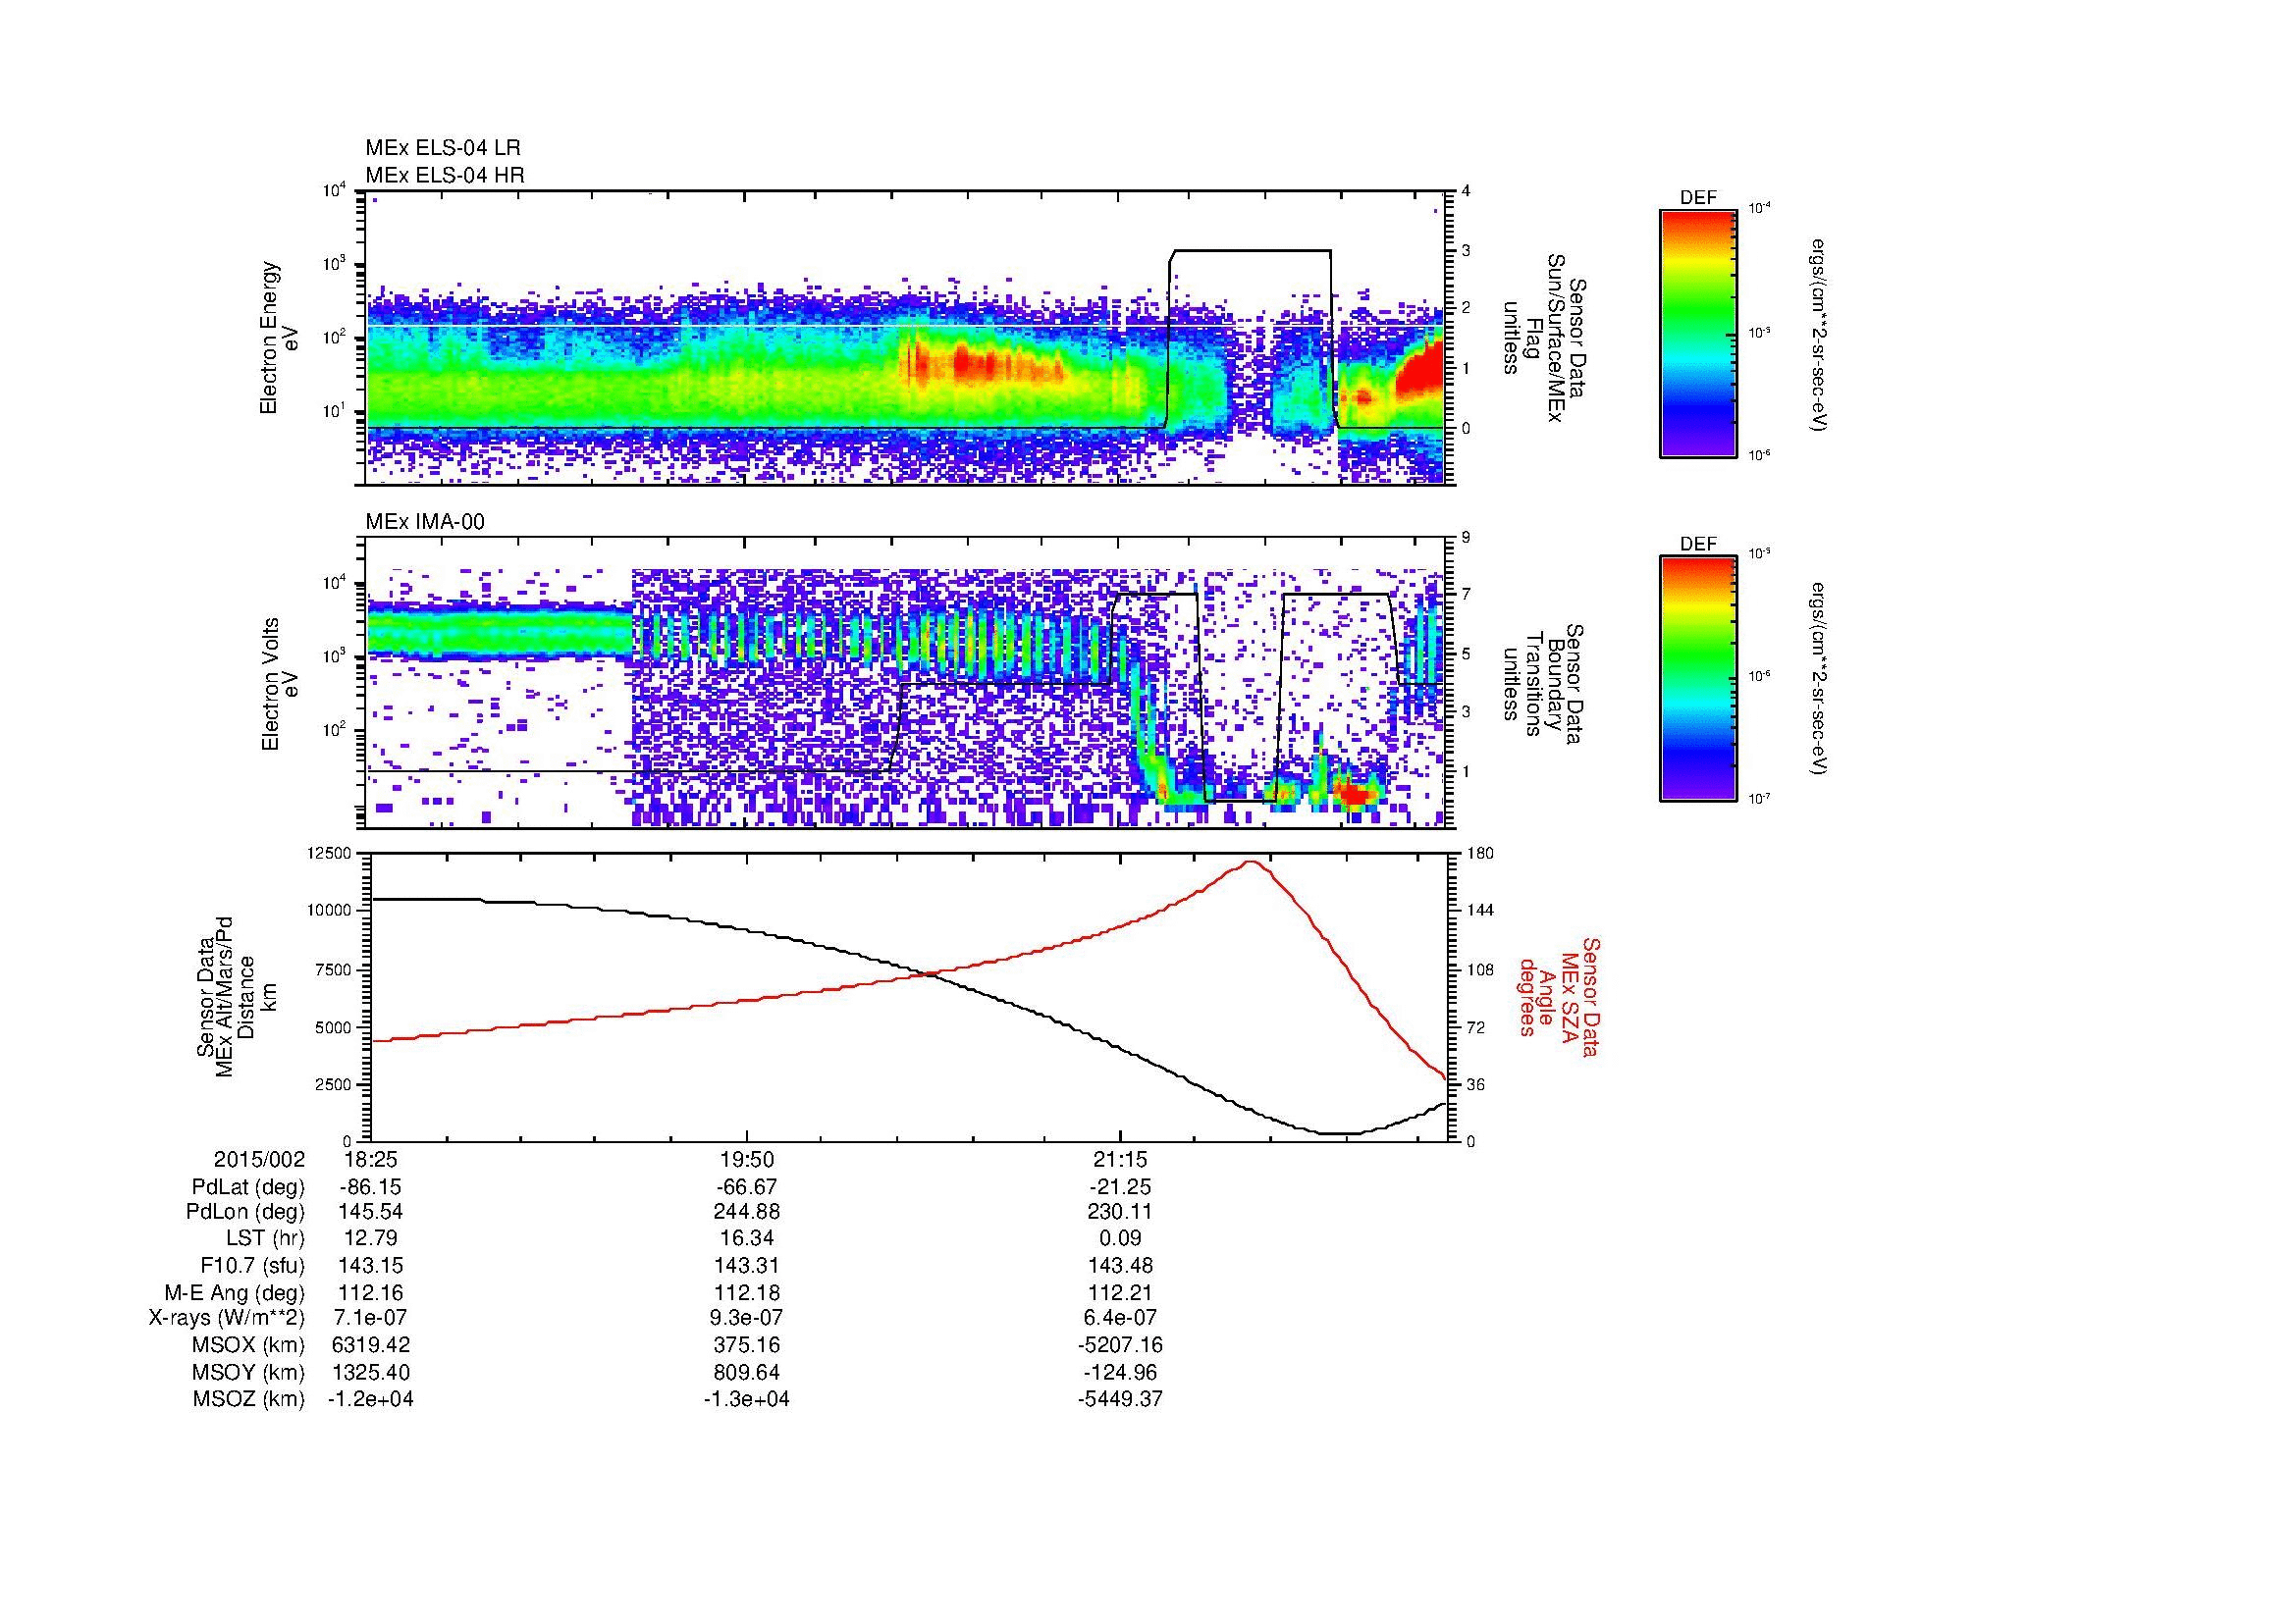
Task: Click the F10.7 (sfu) row label
Action: (x=252, y=1265)
